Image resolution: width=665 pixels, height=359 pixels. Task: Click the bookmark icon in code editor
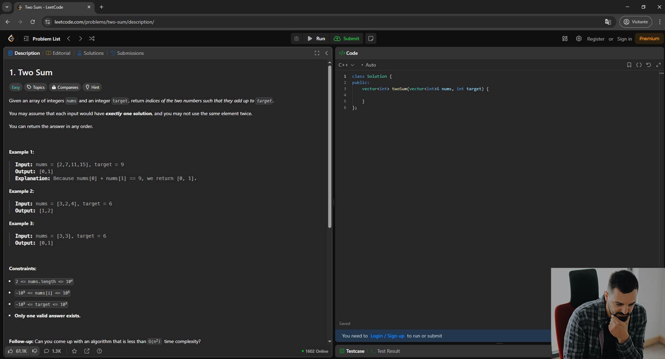tap(629, 65)
